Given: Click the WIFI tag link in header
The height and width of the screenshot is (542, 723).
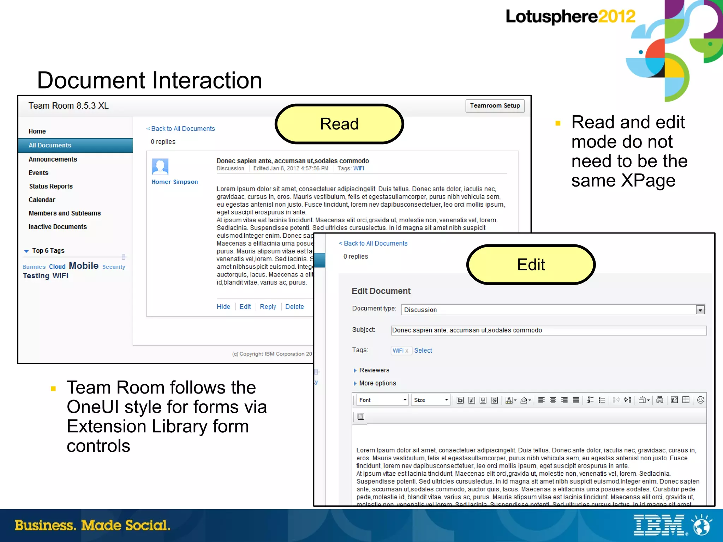Looking at the screenshot, I should click(x=359, y=169).
